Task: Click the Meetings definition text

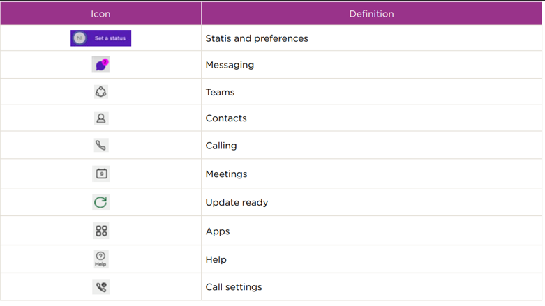Action: click(x=226, y=174)
